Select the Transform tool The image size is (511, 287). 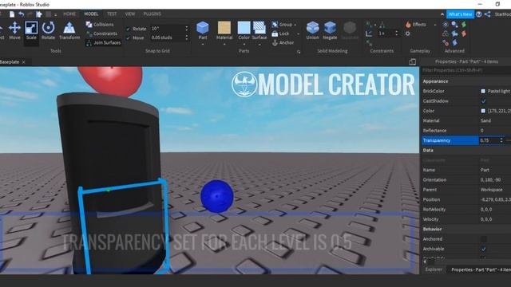click(69, 31)
